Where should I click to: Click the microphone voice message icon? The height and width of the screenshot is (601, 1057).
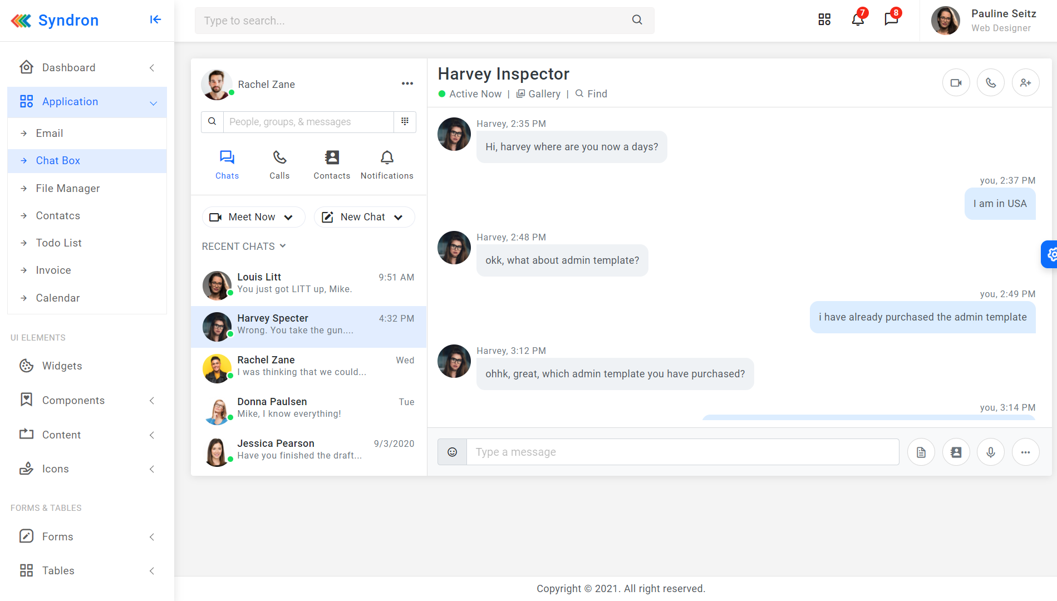pos(991,452)
